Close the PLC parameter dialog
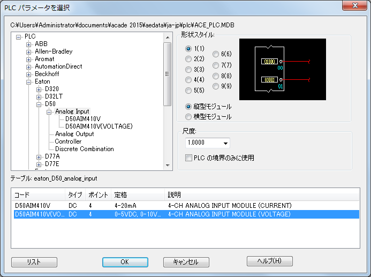 [x=355, y=6]
